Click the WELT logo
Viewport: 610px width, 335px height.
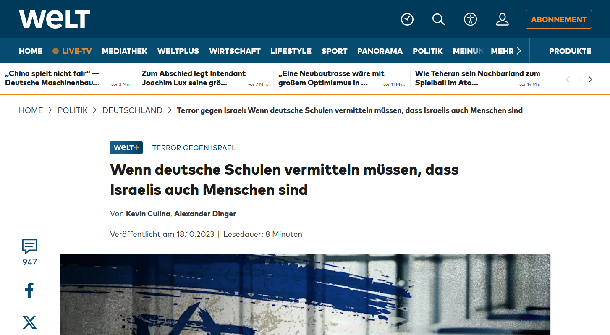click(x=54, y=19)
